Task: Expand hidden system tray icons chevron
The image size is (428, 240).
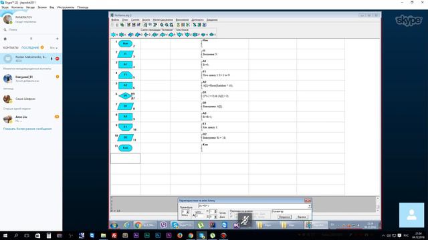Action: click(x=383, y=235)
